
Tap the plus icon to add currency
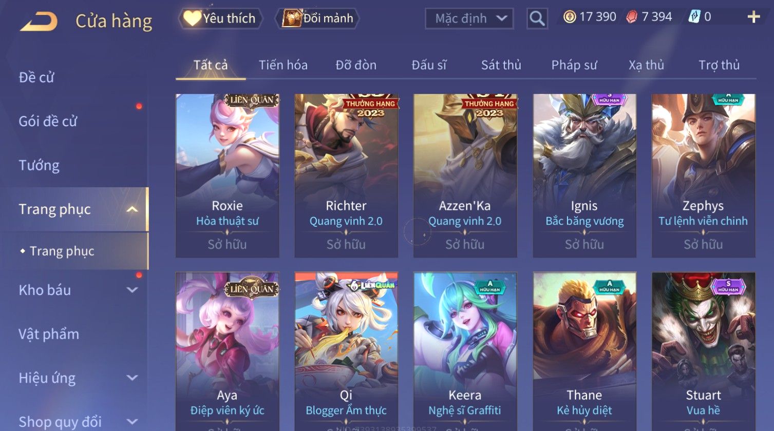753,17
